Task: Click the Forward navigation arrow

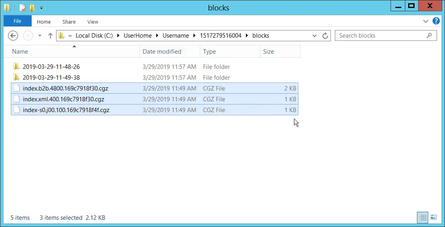Action: 28,36
